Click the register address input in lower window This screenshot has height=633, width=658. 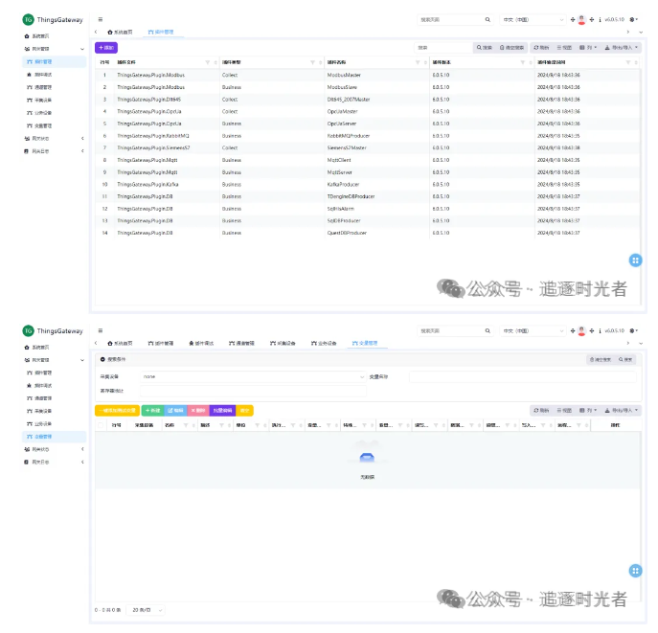click(253, 391)
